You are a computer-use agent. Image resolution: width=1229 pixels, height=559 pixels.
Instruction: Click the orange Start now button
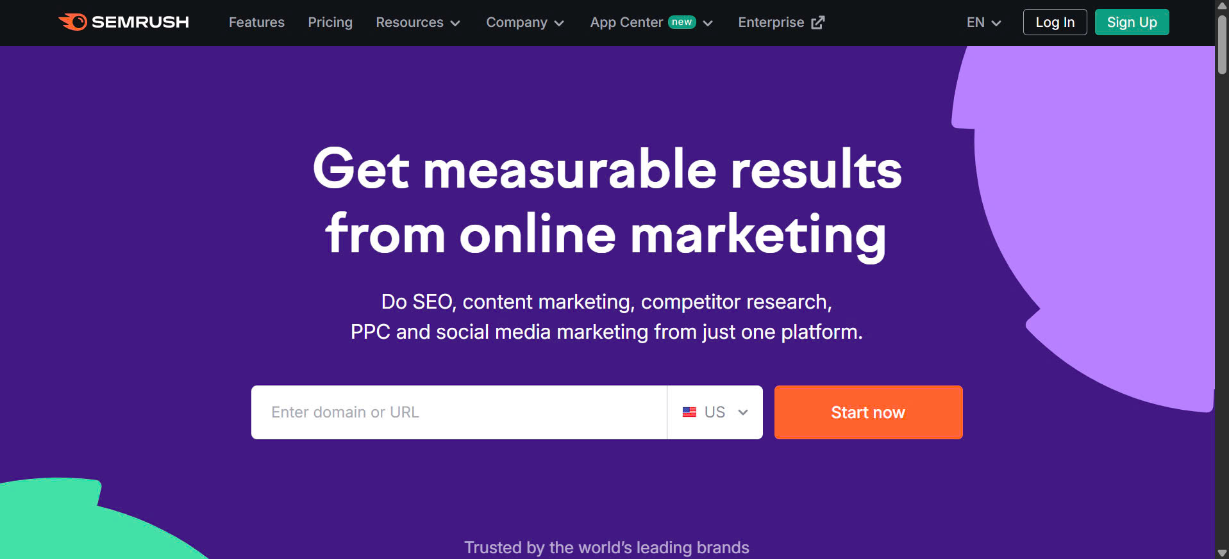868,412
